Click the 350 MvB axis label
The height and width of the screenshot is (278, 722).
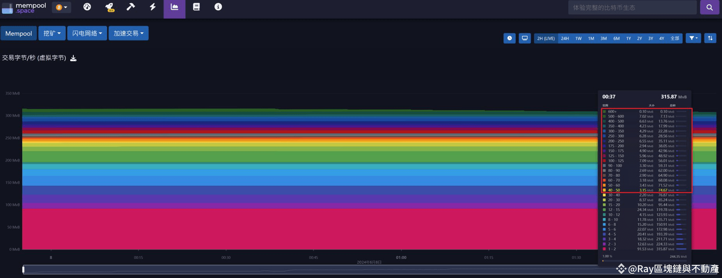pos(12,93)
